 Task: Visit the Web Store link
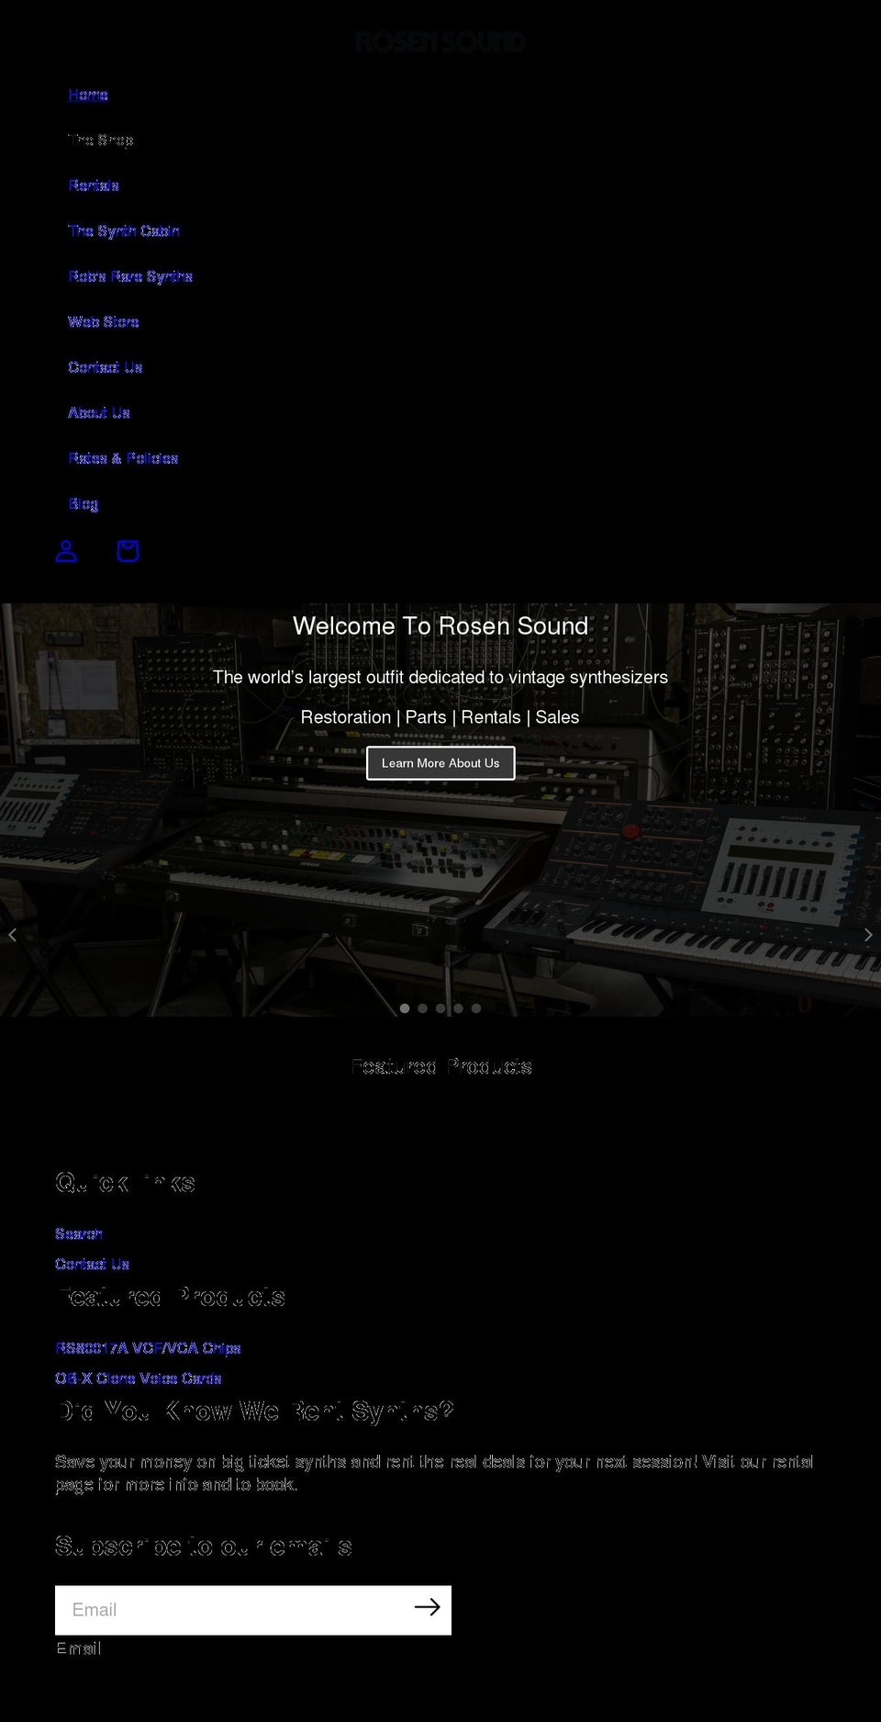104,321
